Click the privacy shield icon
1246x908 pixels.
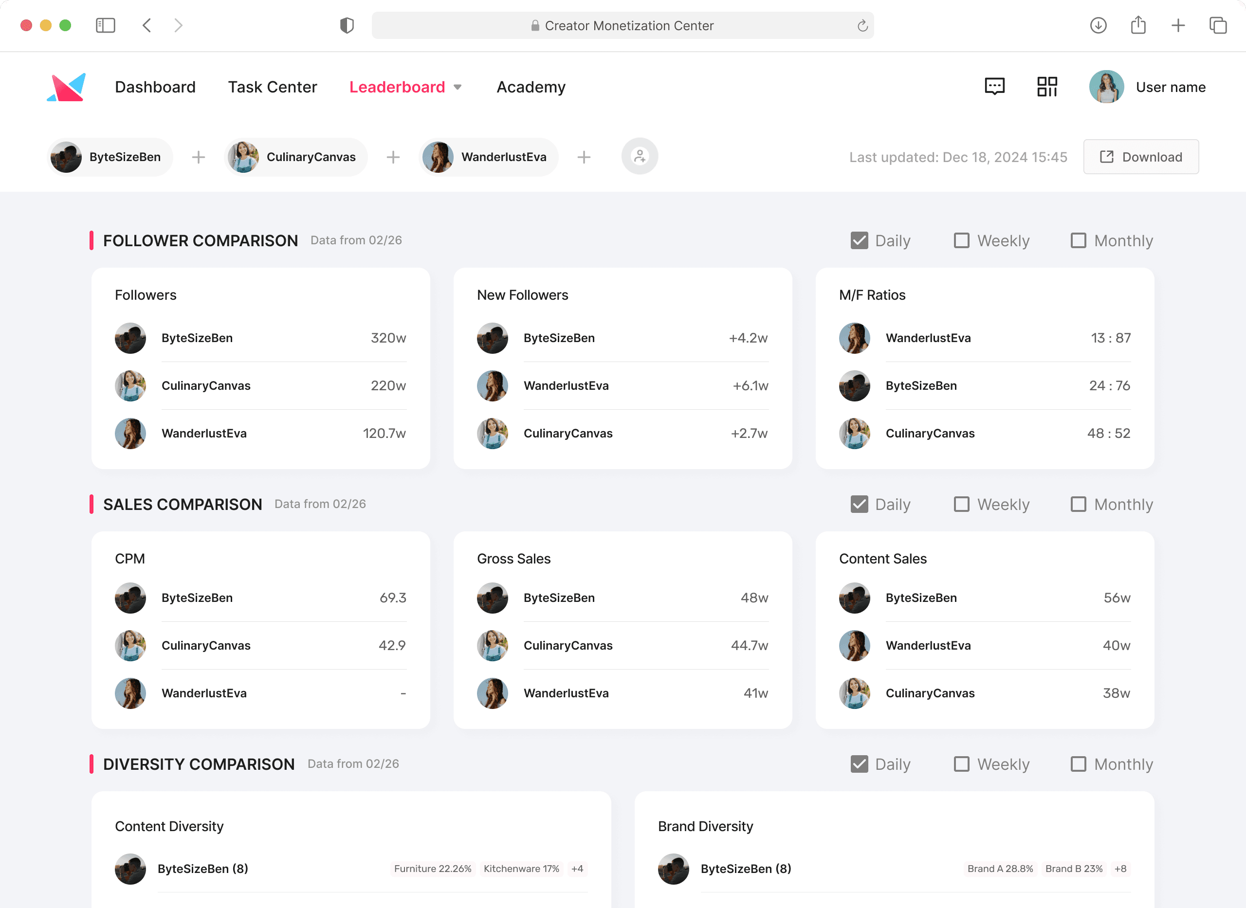pyautogui.click(x=347, y=25)
